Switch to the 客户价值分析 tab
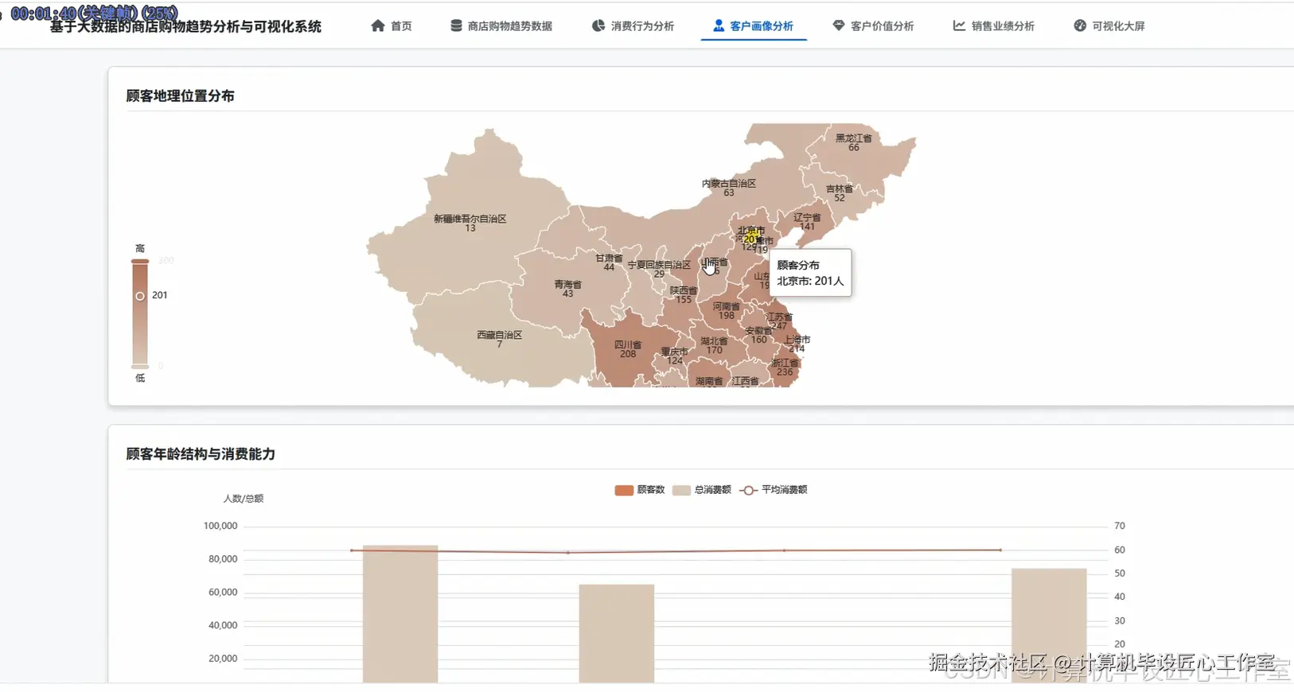1294x692 pixels. pyautogui.click(x=873, y=25)
